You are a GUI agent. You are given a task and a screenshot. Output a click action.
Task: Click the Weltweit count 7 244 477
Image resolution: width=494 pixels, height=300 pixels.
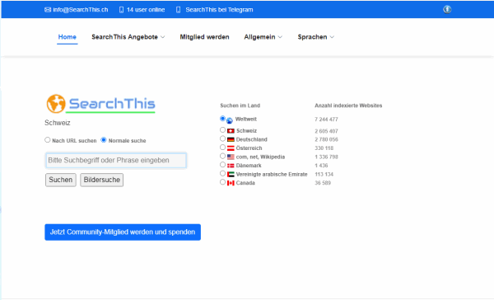(x=326, y=120)
